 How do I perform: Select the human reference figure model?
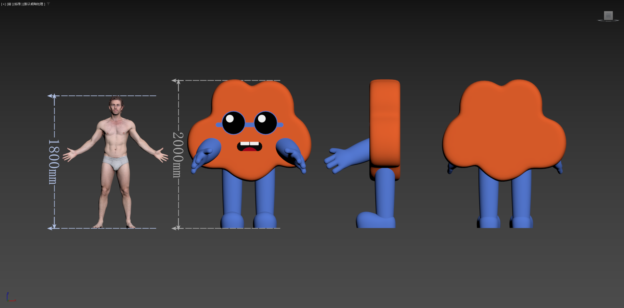coord(115,162)
